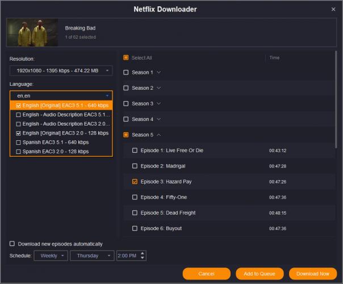This screenshot has width=343, height=284.
Task: Expand Season 2 with its chevron
Action: click(159, 88)
